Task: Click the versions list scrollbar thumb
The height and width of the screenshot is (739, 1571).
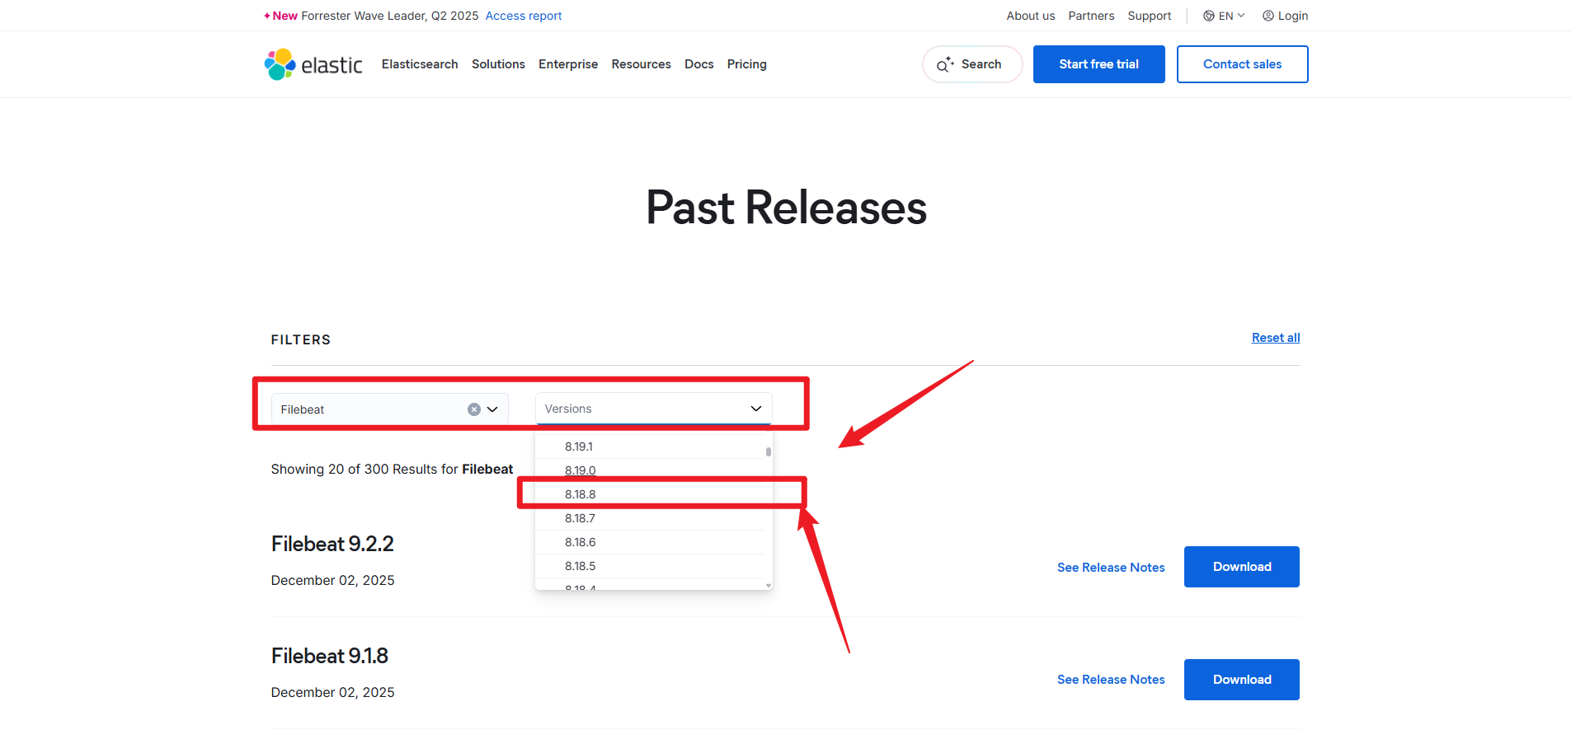Action: click(769, 451)
